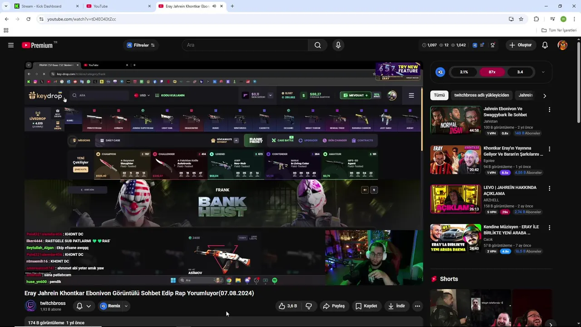Show next filter chips with right arrow
The height and width of the screenshot is (327, 581).
click(x=545, y=95)
